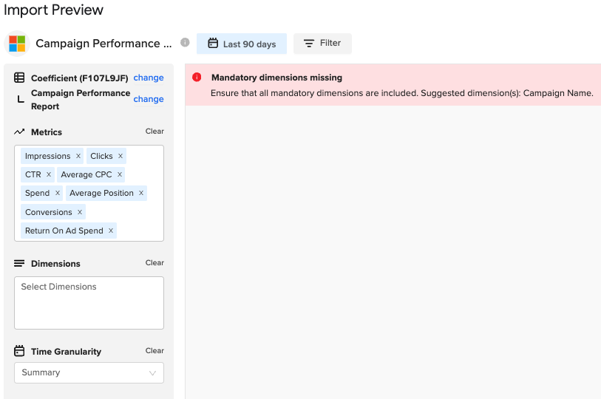
Task: Open the Summary time granularity dropdown
Action: point(89,372)
